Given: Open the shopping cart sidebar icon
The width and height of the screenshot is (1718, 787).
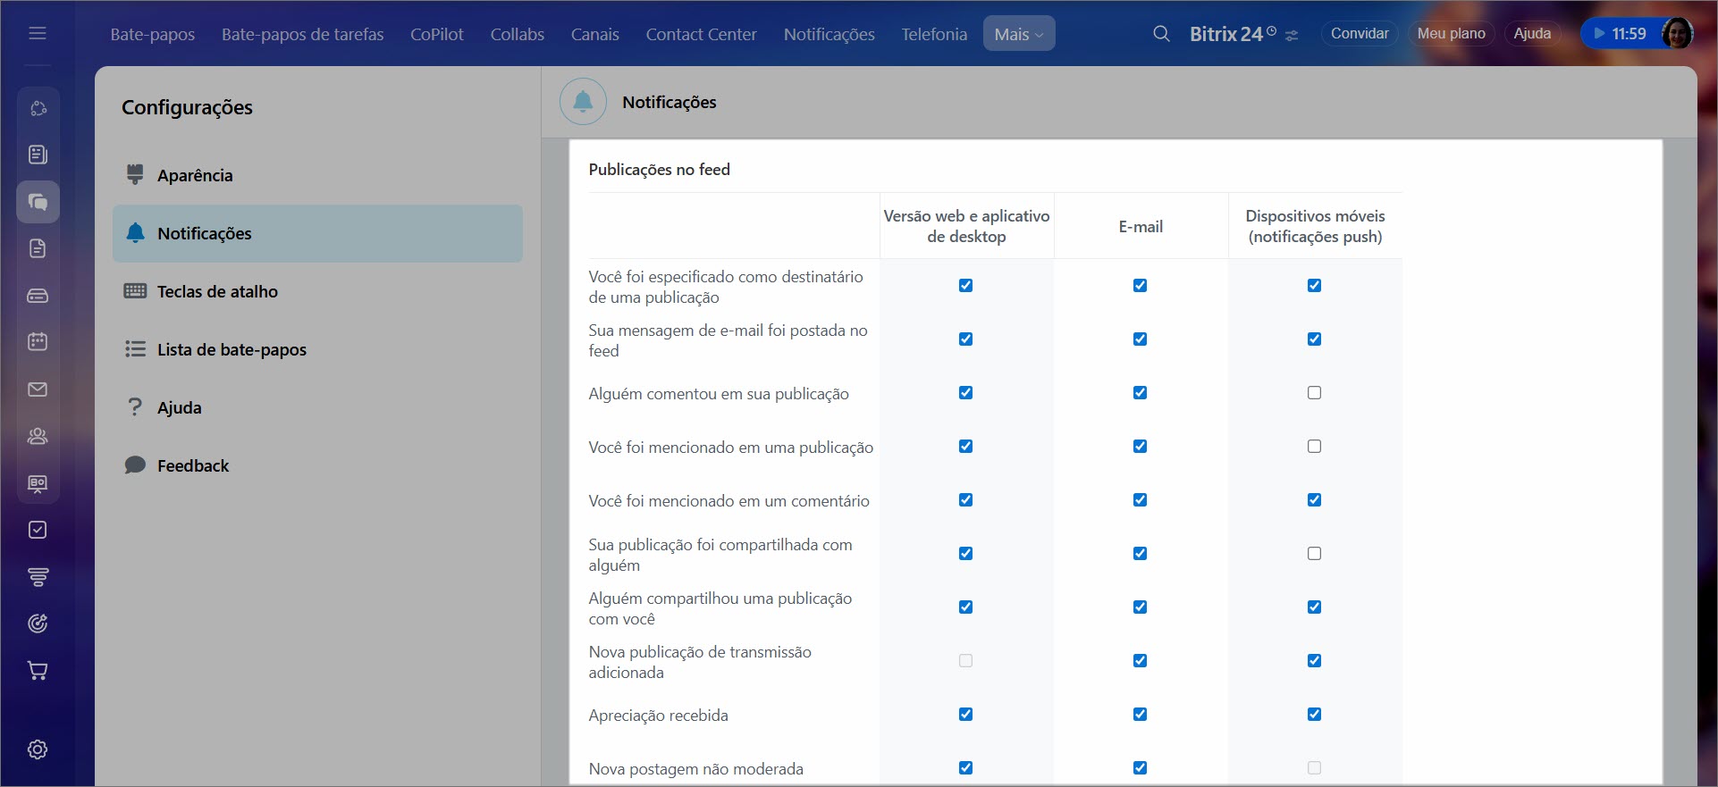Looking at the screenshot, I should 38,671.
